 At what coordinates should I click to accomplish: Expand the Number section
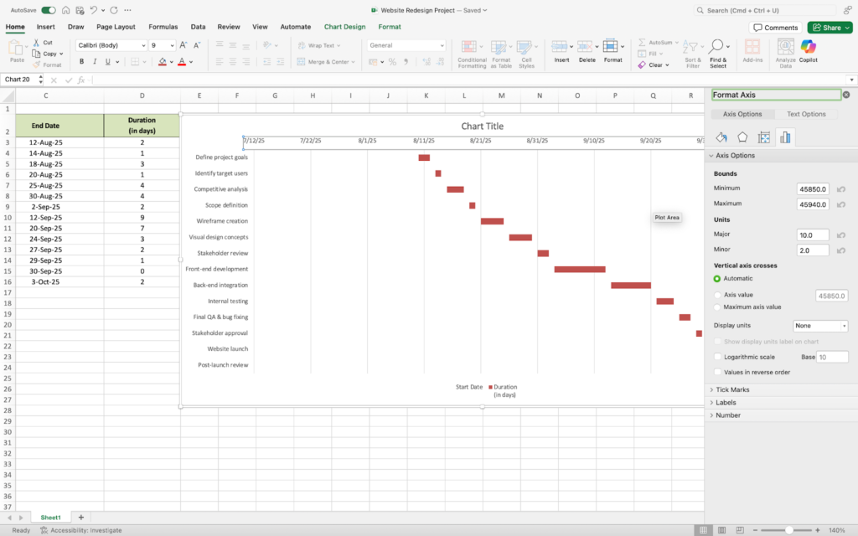click(x=727, y=415)
